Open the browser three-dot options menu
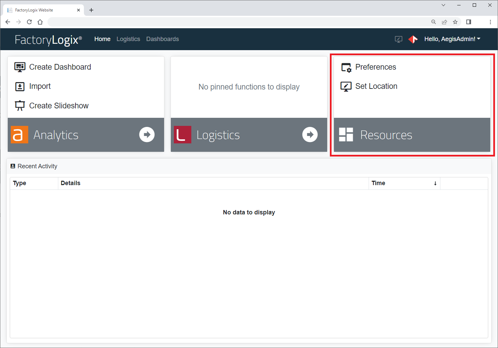This screenshot has width=498, height=348. coord(490,22)
